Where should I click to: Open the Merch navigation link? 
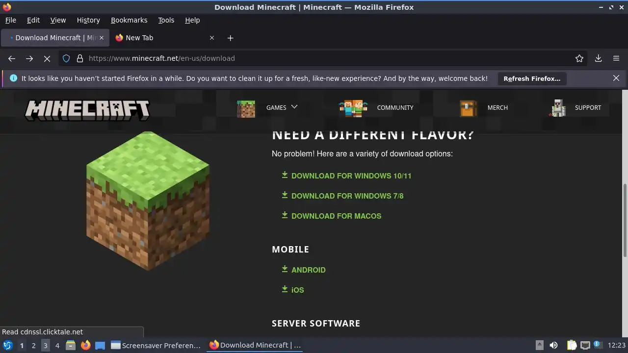pyautogui.click(x=497, y=108)
